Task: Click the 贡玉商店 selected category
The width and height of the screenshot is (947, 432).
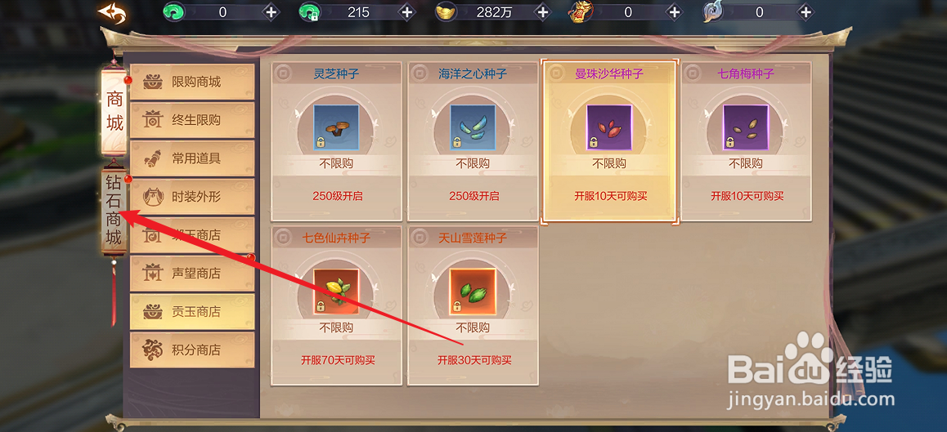Action: tap(192, 312)
